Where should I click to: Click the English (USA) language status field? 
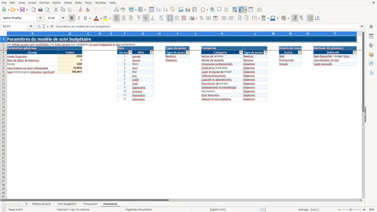tap(218, 209)
